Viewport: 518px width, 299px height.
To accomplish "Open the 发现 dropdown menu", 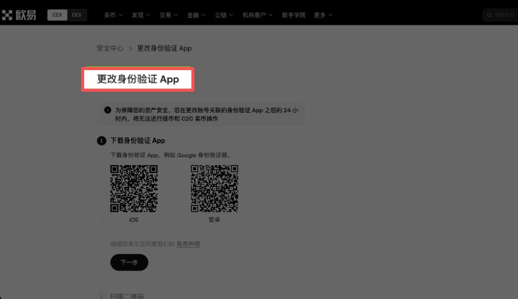I will (x=141, y=15).
